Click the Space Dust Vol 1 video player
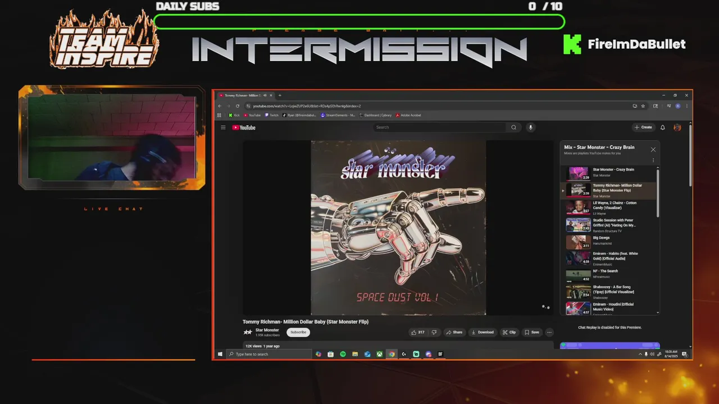Image resolution: width=719 pixels, height=404 pixels. pos(398,228)
